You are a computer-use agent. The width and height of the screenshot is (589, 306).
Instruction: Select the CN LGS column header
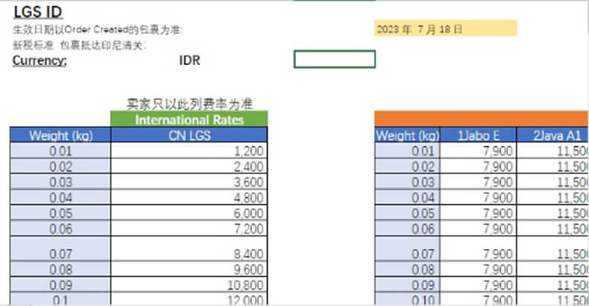click(x=189, y=135)
